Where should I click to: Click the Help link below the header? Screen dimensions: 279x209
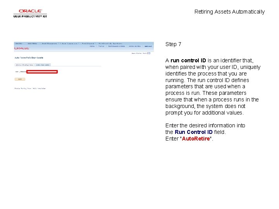click(x=145, y=53)
